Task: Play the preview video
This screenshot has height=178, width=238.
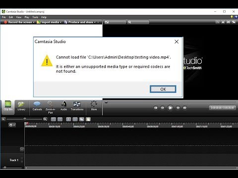Action: click(170, 108)
